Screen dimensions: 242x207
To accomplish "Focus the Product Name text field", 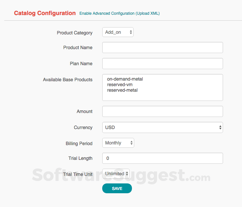I will click(162, 47).
